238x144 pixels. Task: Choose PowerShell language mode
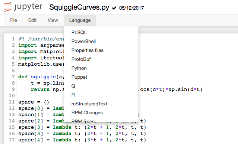coord(101,42)
